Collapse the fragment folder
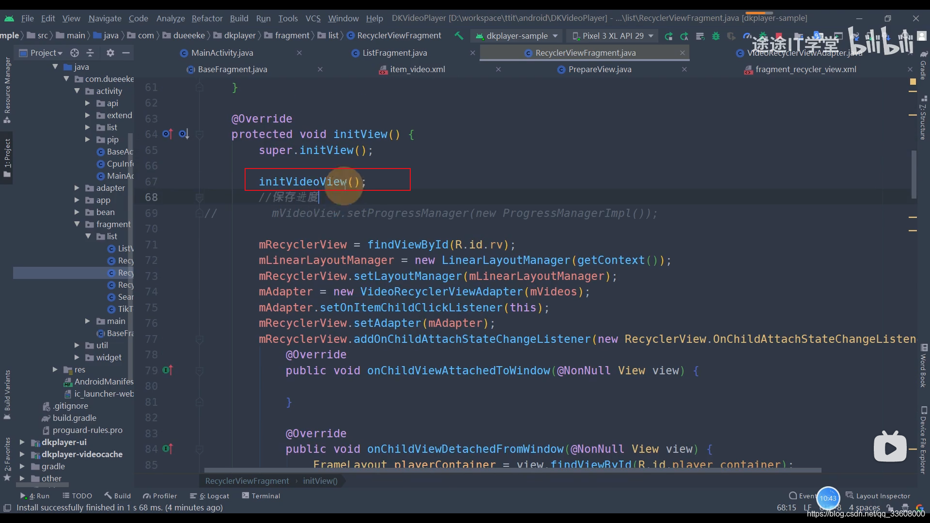The image size is (930, 523). (77, 224)
